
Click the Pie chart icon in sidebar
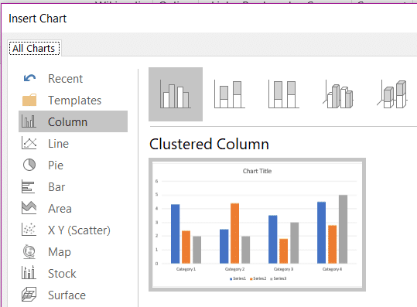tap(29, 165)
